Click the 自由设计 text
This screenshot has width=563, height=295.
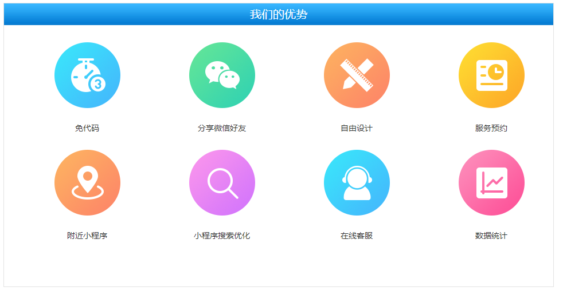click(x=357, y=128)
